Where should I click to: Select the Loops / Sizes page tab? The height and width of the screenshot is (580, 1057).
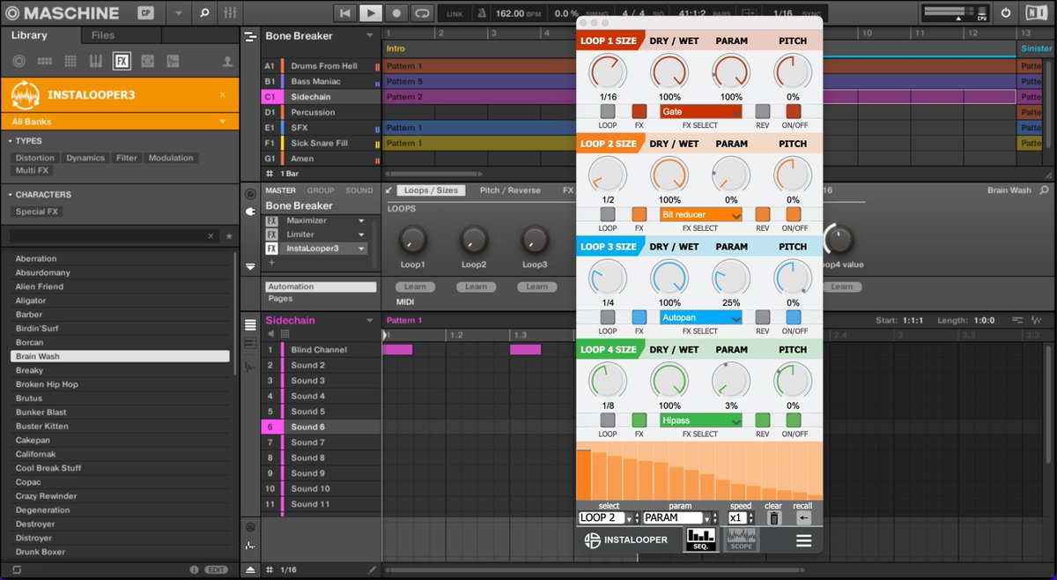432,190
